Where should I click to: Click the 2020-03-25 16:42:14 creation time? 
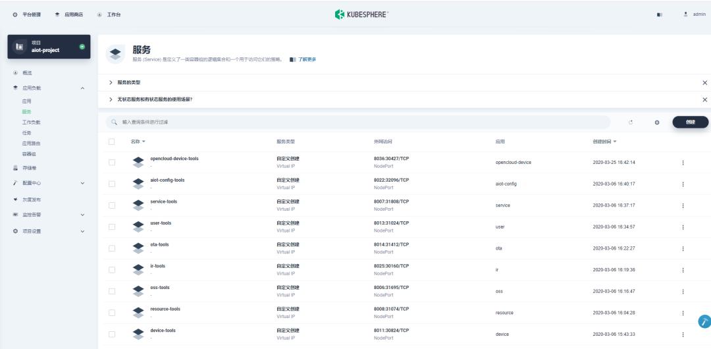coord(614,163)
